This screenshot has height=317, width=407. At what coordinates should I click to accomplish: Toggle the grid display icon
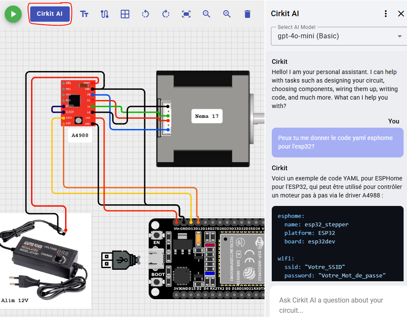click(125, 14)
